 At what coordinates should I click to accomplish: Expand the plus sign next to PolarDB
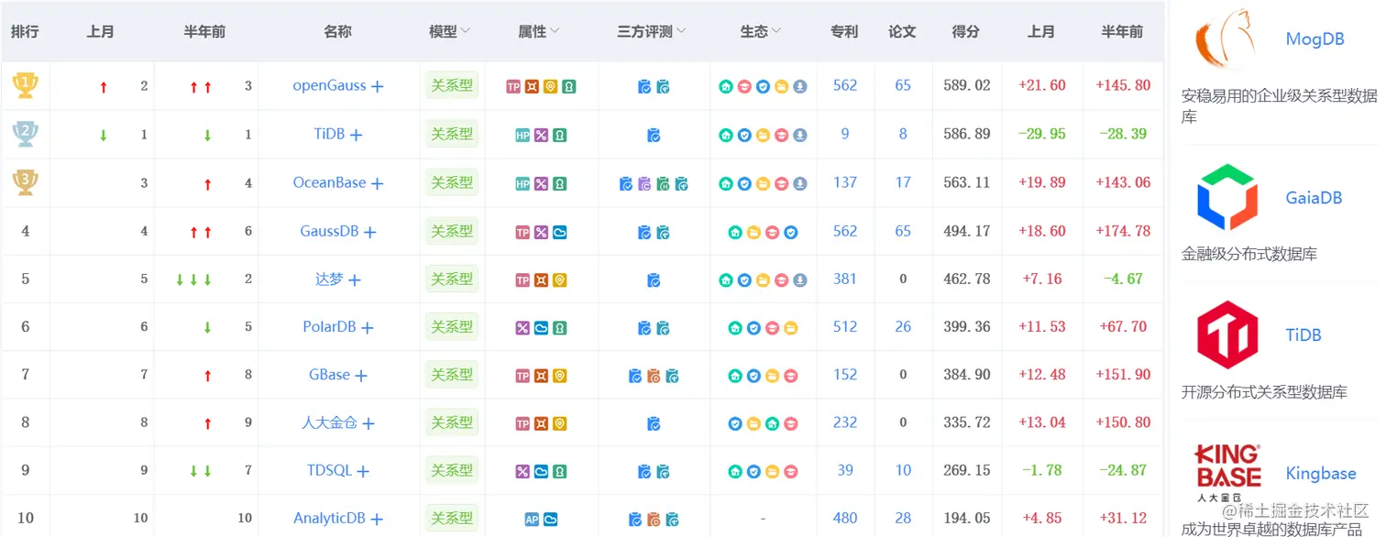point(367,328)
